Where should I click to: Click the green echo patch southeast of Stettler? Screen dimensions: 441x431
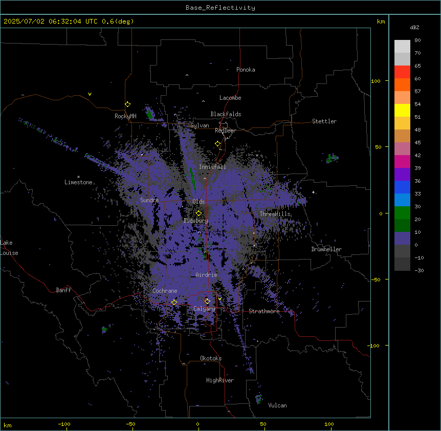point(332,158)
